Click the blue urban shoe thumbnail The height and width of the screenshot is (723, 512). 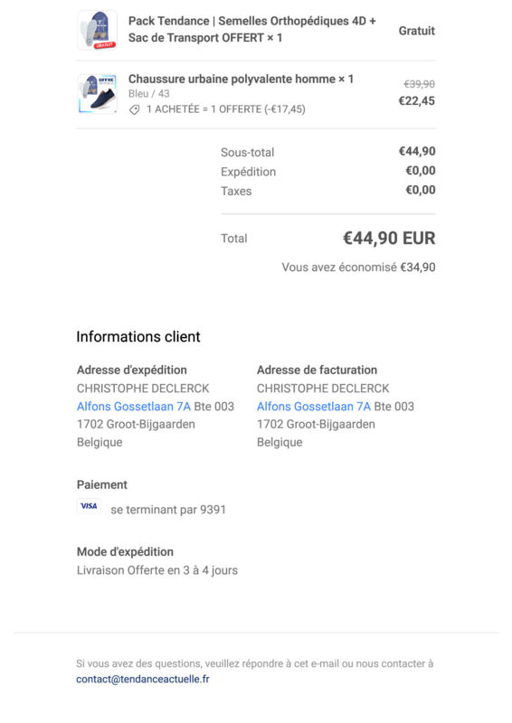pos(98,94)
